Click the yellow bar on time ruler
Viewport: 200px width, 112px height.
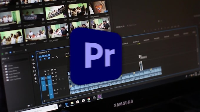(139, 44)
